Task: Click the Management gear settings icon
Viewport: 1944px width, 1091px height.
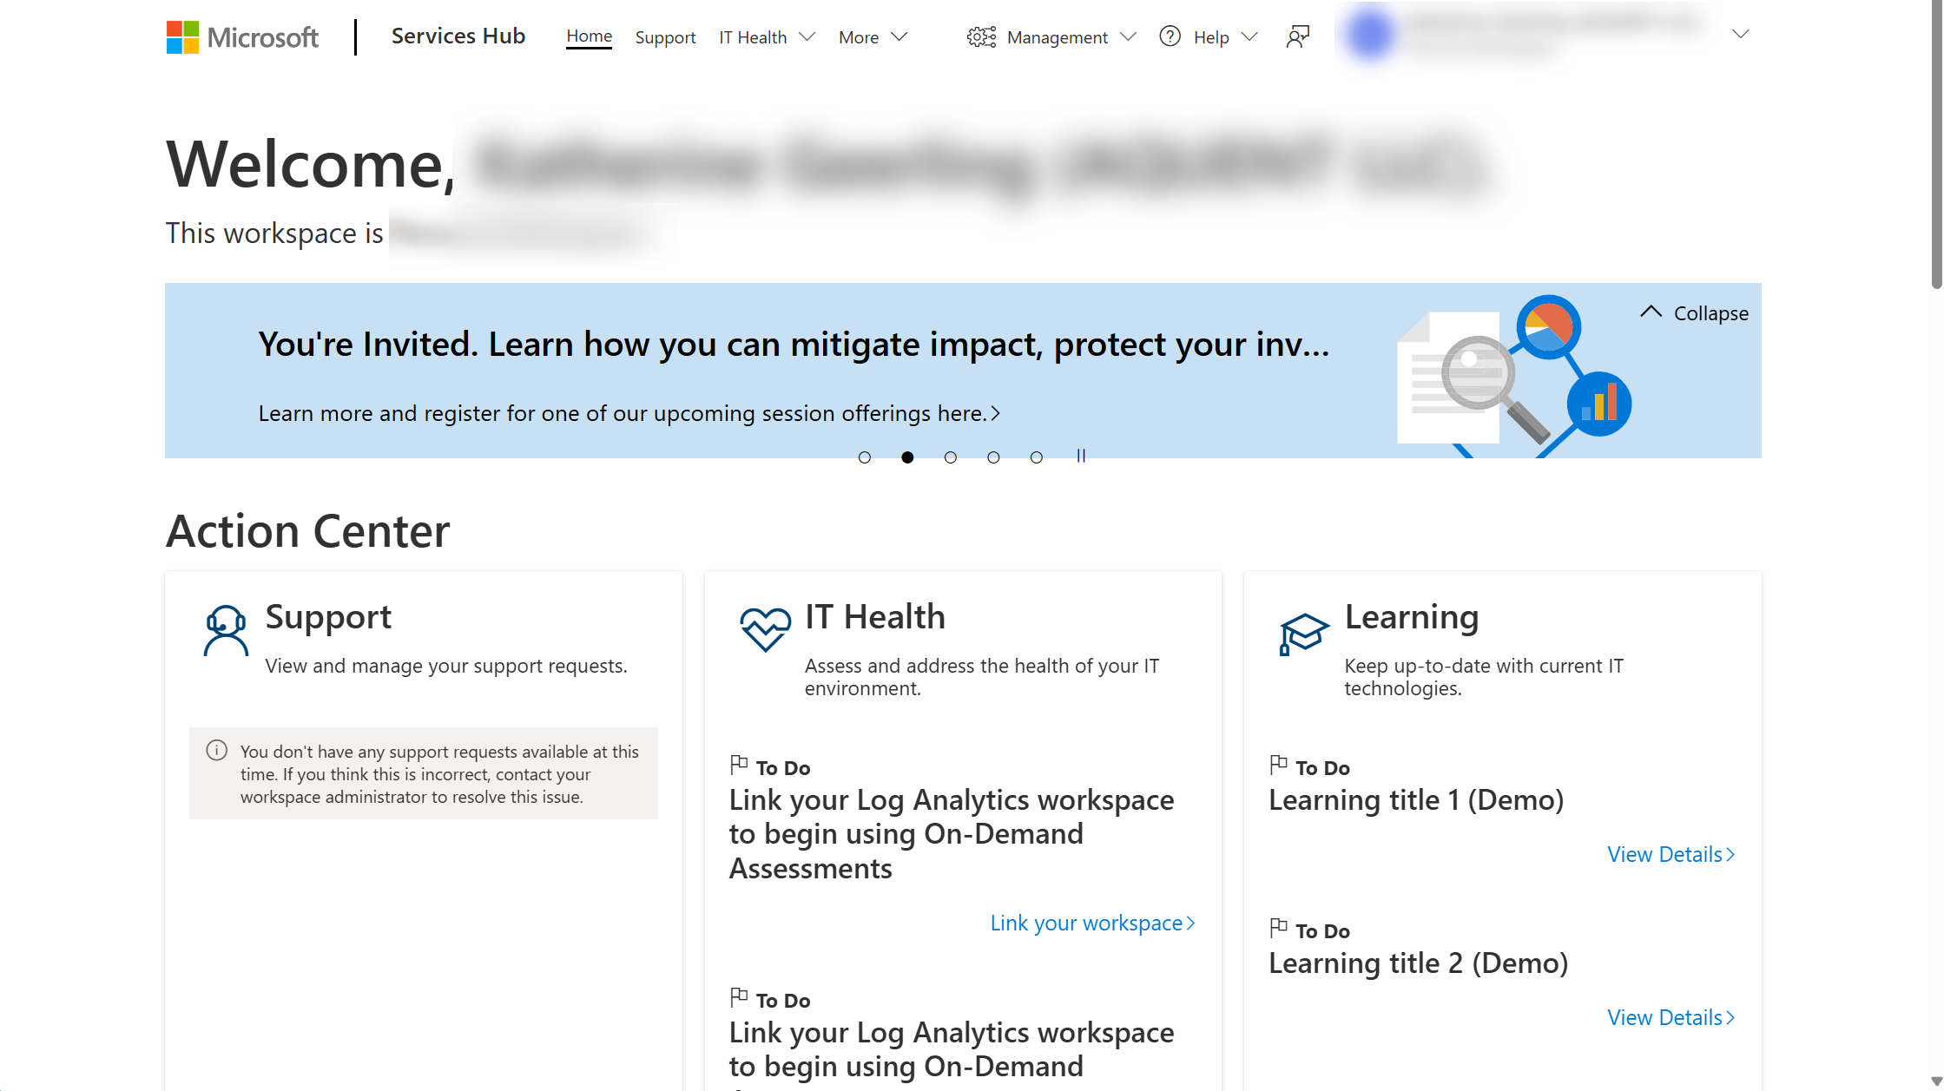Action: point(981,36)
